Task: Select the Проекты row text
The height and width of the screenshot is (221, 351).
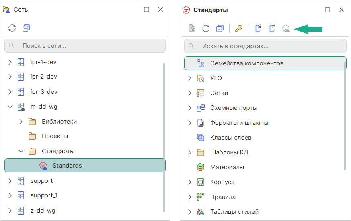Action: (x=55, y=136)
